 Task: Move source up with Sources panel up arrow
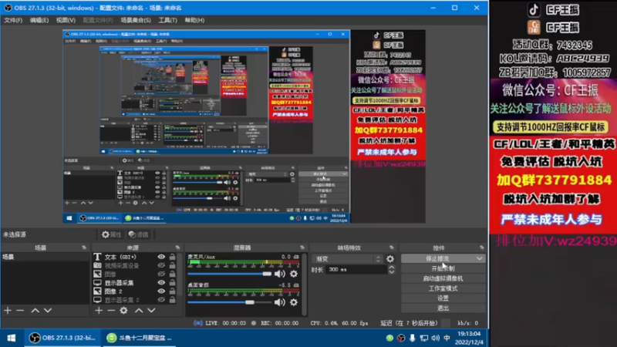139,311
